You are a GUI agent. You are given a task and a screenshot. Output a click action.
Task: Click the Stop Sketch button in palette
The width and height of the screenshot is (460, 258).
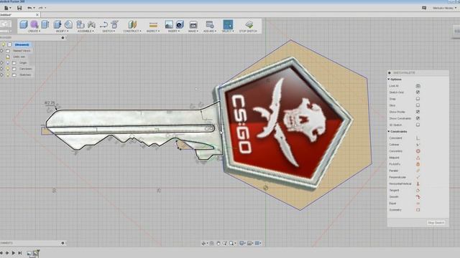(436, 223)
